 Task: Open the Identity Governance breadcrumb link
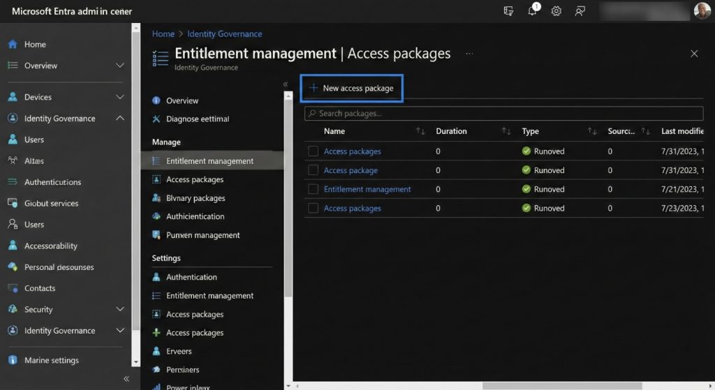coord(224,33)
